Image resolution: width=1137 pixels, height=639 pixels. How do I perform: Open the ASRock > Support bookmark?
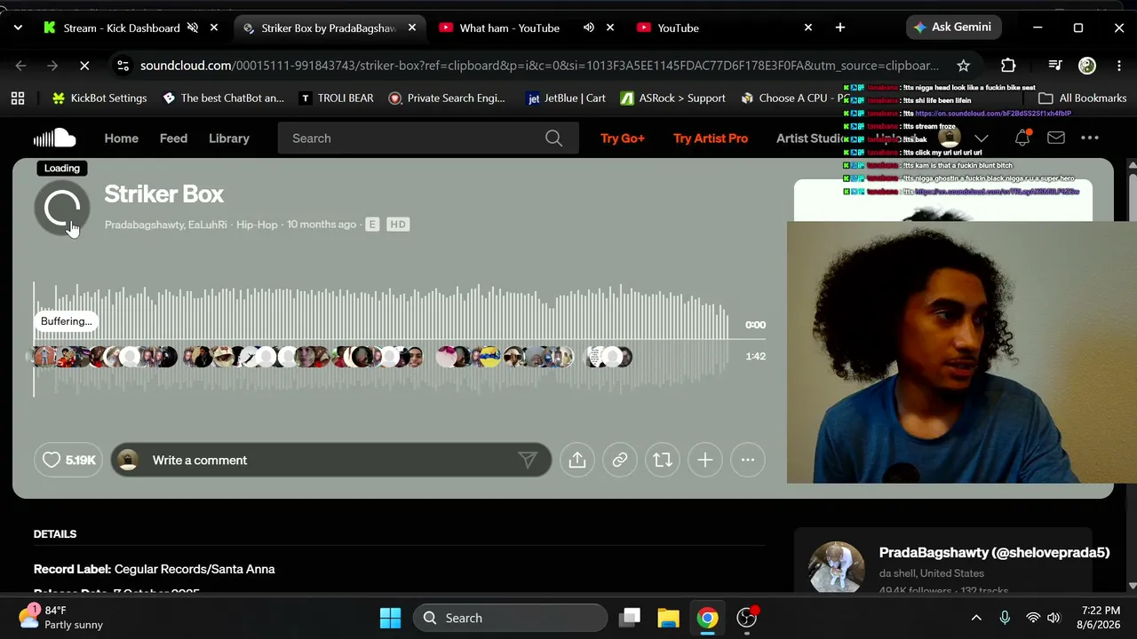[x=672, y=99]
